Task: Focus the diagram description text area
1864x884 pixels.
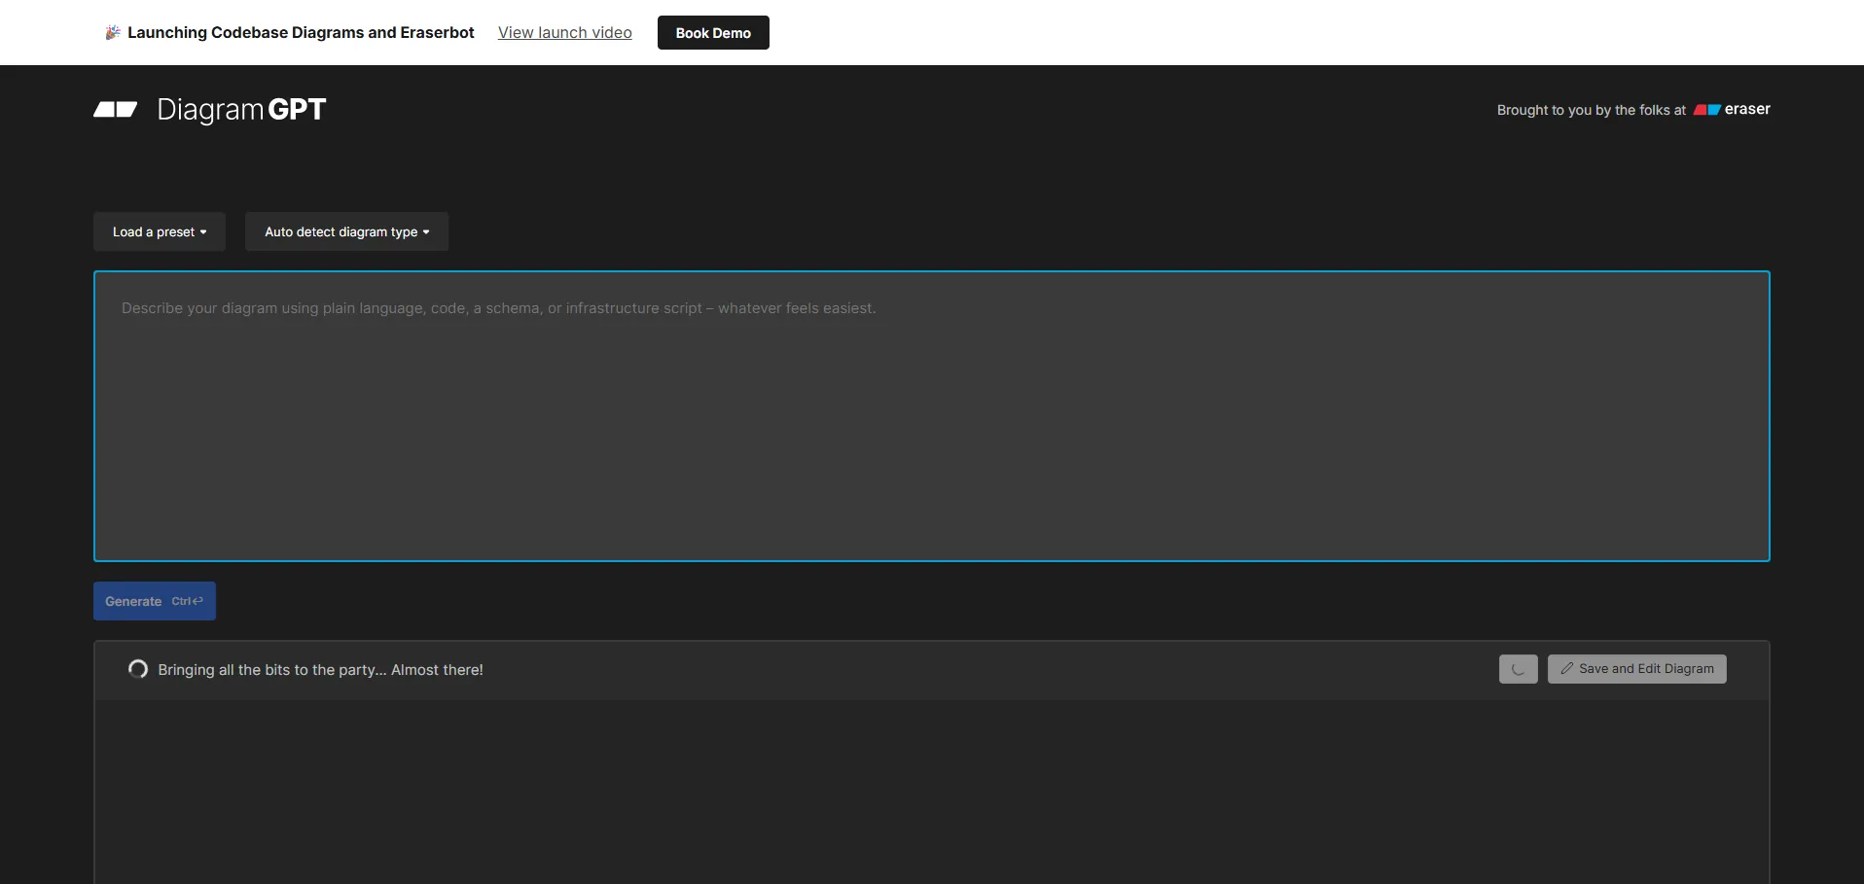Action: click(x=931, y=416)
